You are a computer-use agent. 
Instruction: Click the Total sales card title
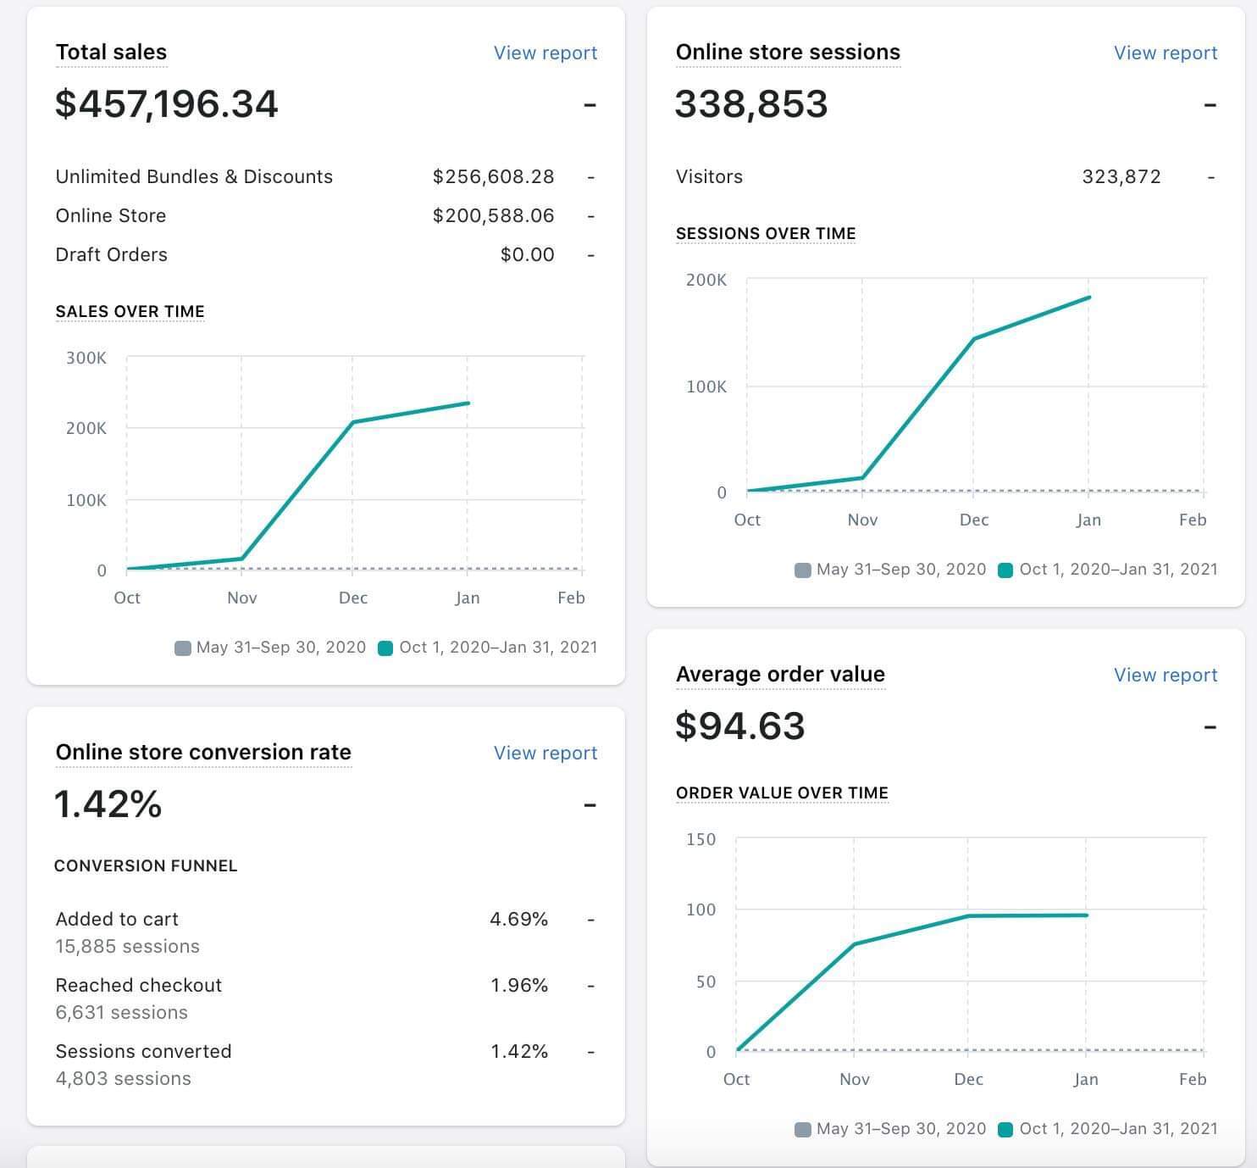coord(111,53)
